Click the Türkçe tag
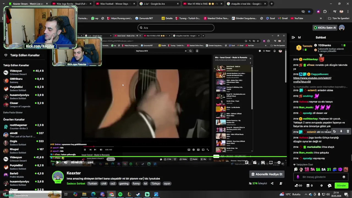 (x=155, y=183)
